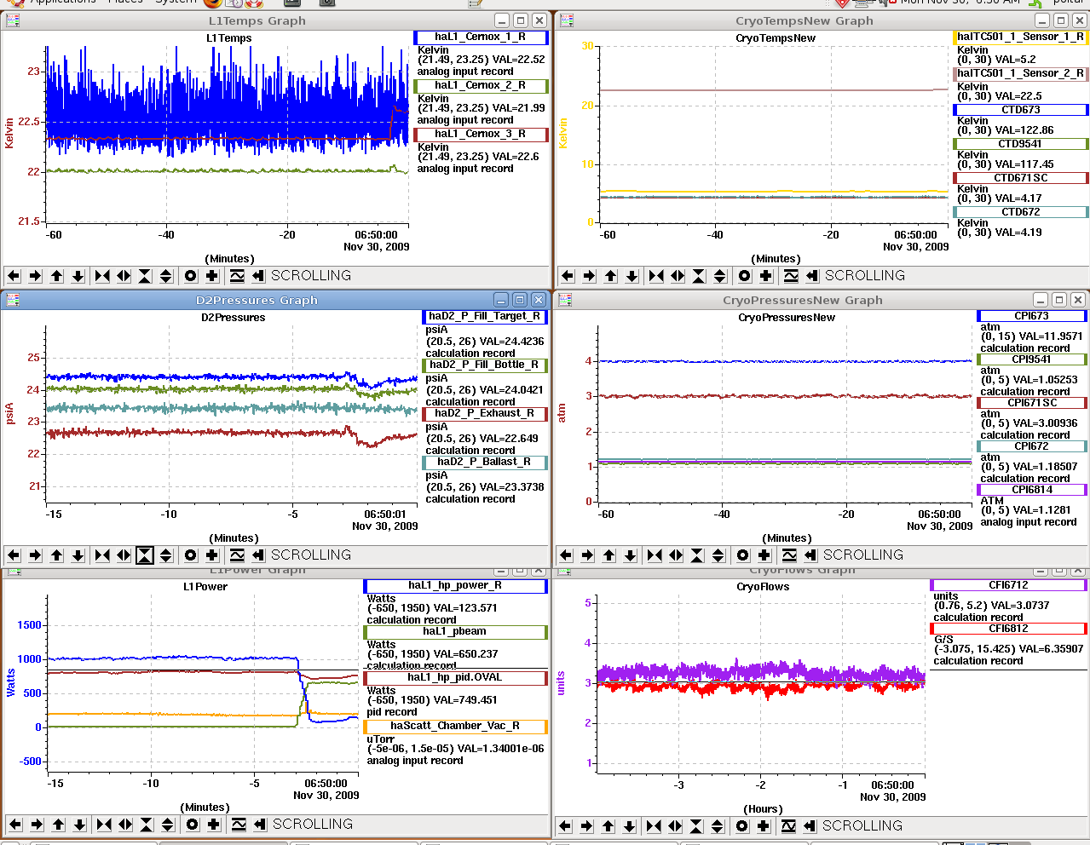Toggle the wave scroll-mode icon in CryoFlows
This screenshot has height=845, width=1090.
pyautogui.click(x=788, y=826)
